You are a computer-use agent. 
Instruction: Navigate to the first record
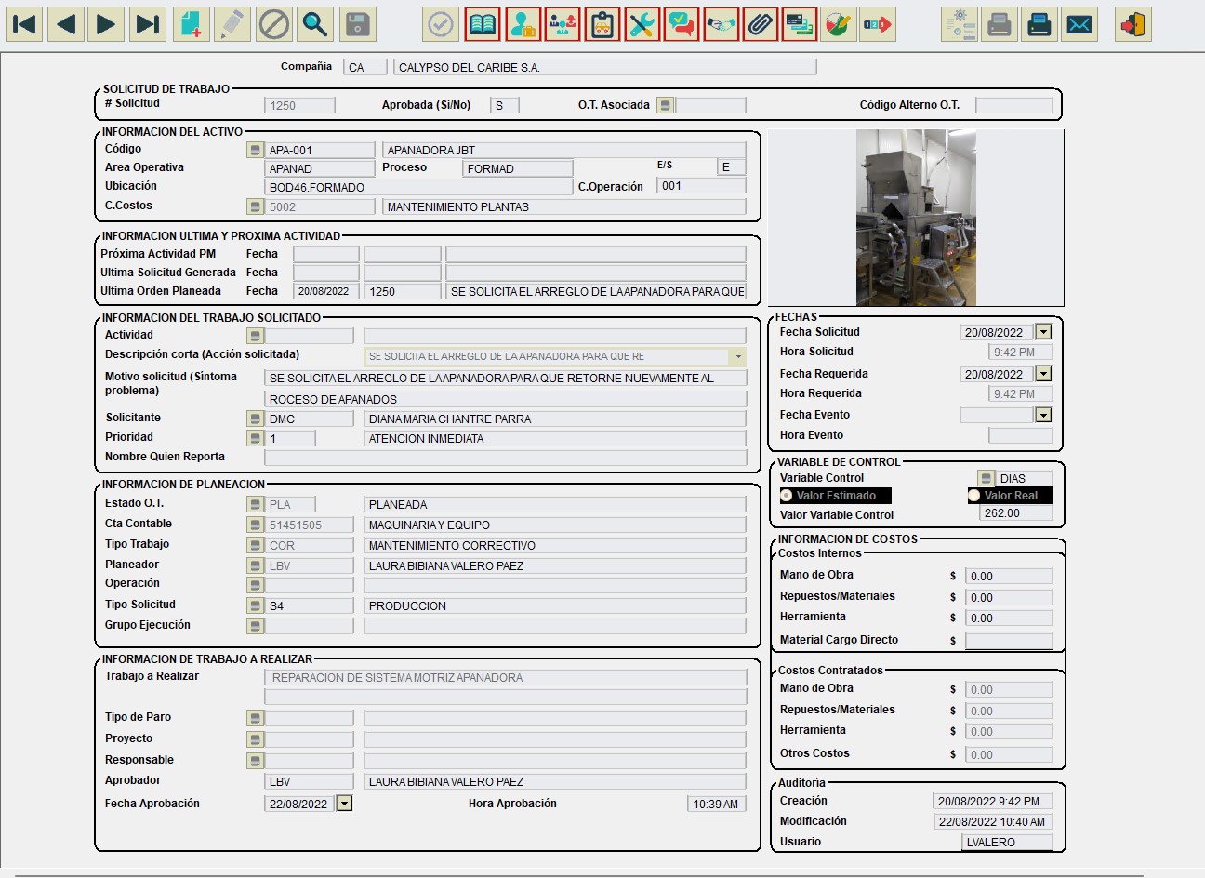click(x=24, y=24)
